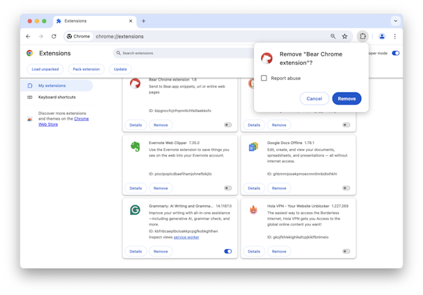Open Details for Hola VPN
Screen dimensions: 423x295
tap(254, 251)
